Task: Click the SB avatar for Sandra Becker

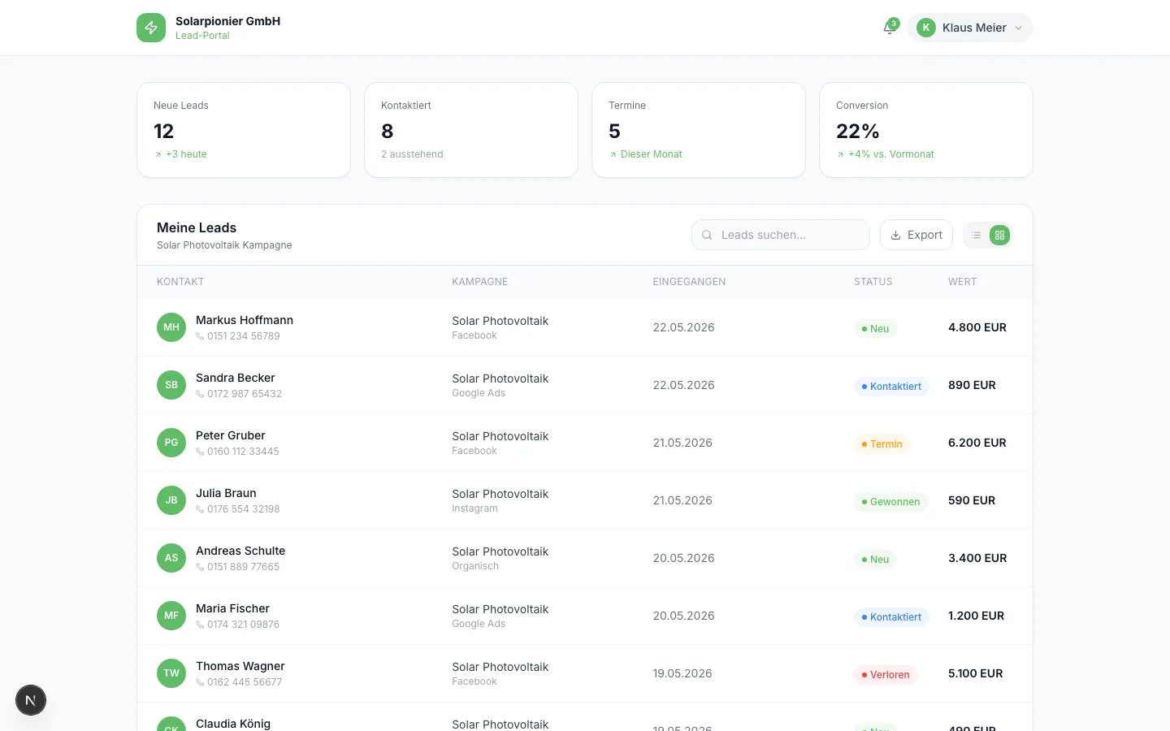Action: pyautogui.click(x=171, y=385)
